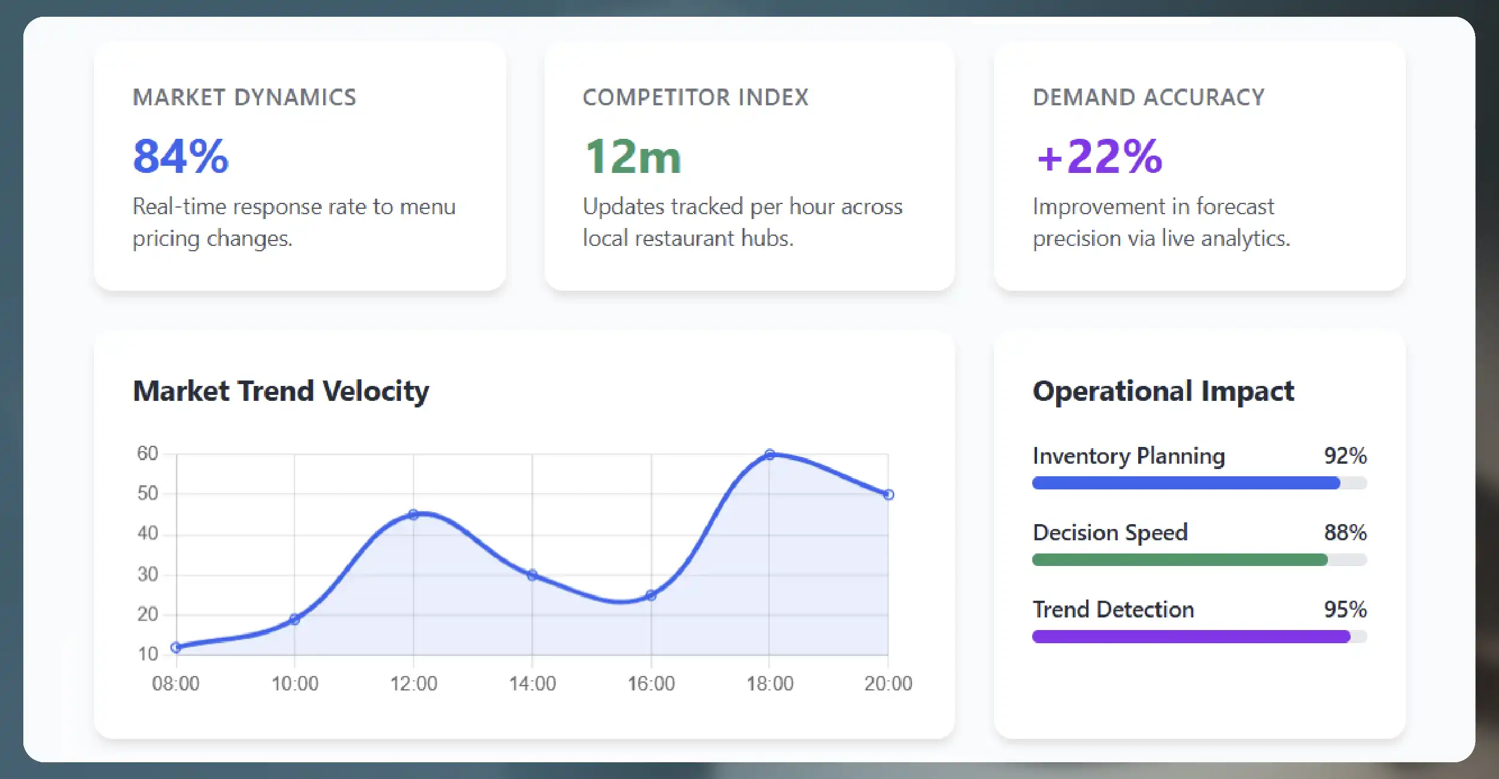Click the chart data point at 16:00
Viewport: 1499px width, 779px height.
(651, 595)
